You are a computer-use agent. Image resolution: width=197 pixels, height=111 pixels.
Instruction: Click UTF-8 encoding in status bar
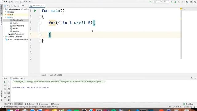(179, 107)
